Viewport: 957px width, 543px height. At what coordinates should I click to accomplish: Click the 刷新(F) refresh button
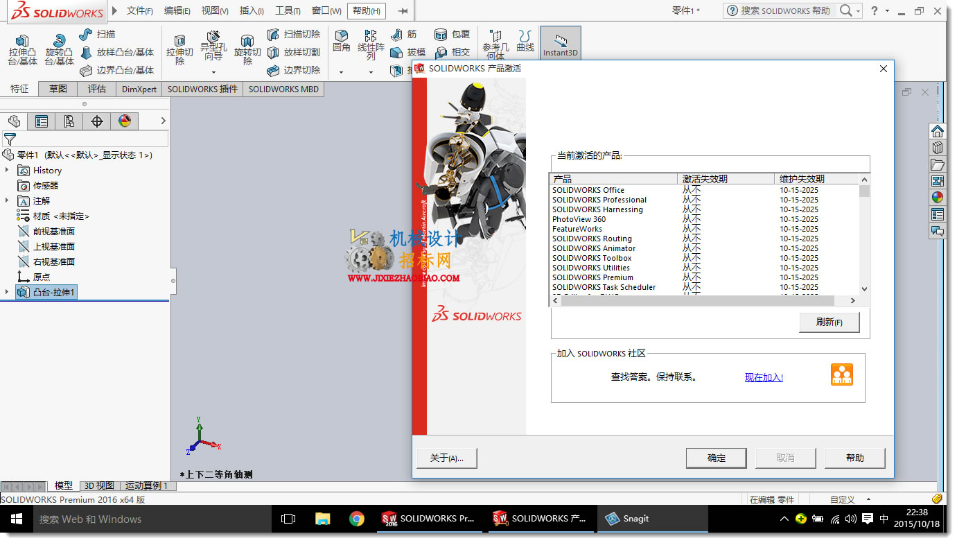tap(829, 322)
